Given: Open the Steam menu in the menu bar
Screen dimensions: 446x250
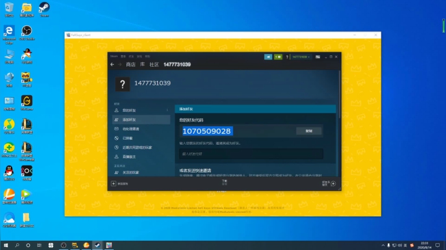Looking at the screenshot, I should coord(114,56).
